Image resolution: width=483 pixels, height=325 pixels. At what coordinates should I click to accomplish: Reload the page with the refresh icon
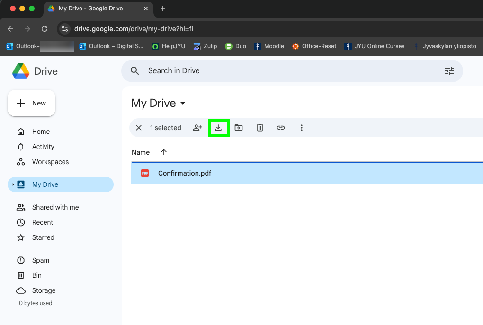45,29
